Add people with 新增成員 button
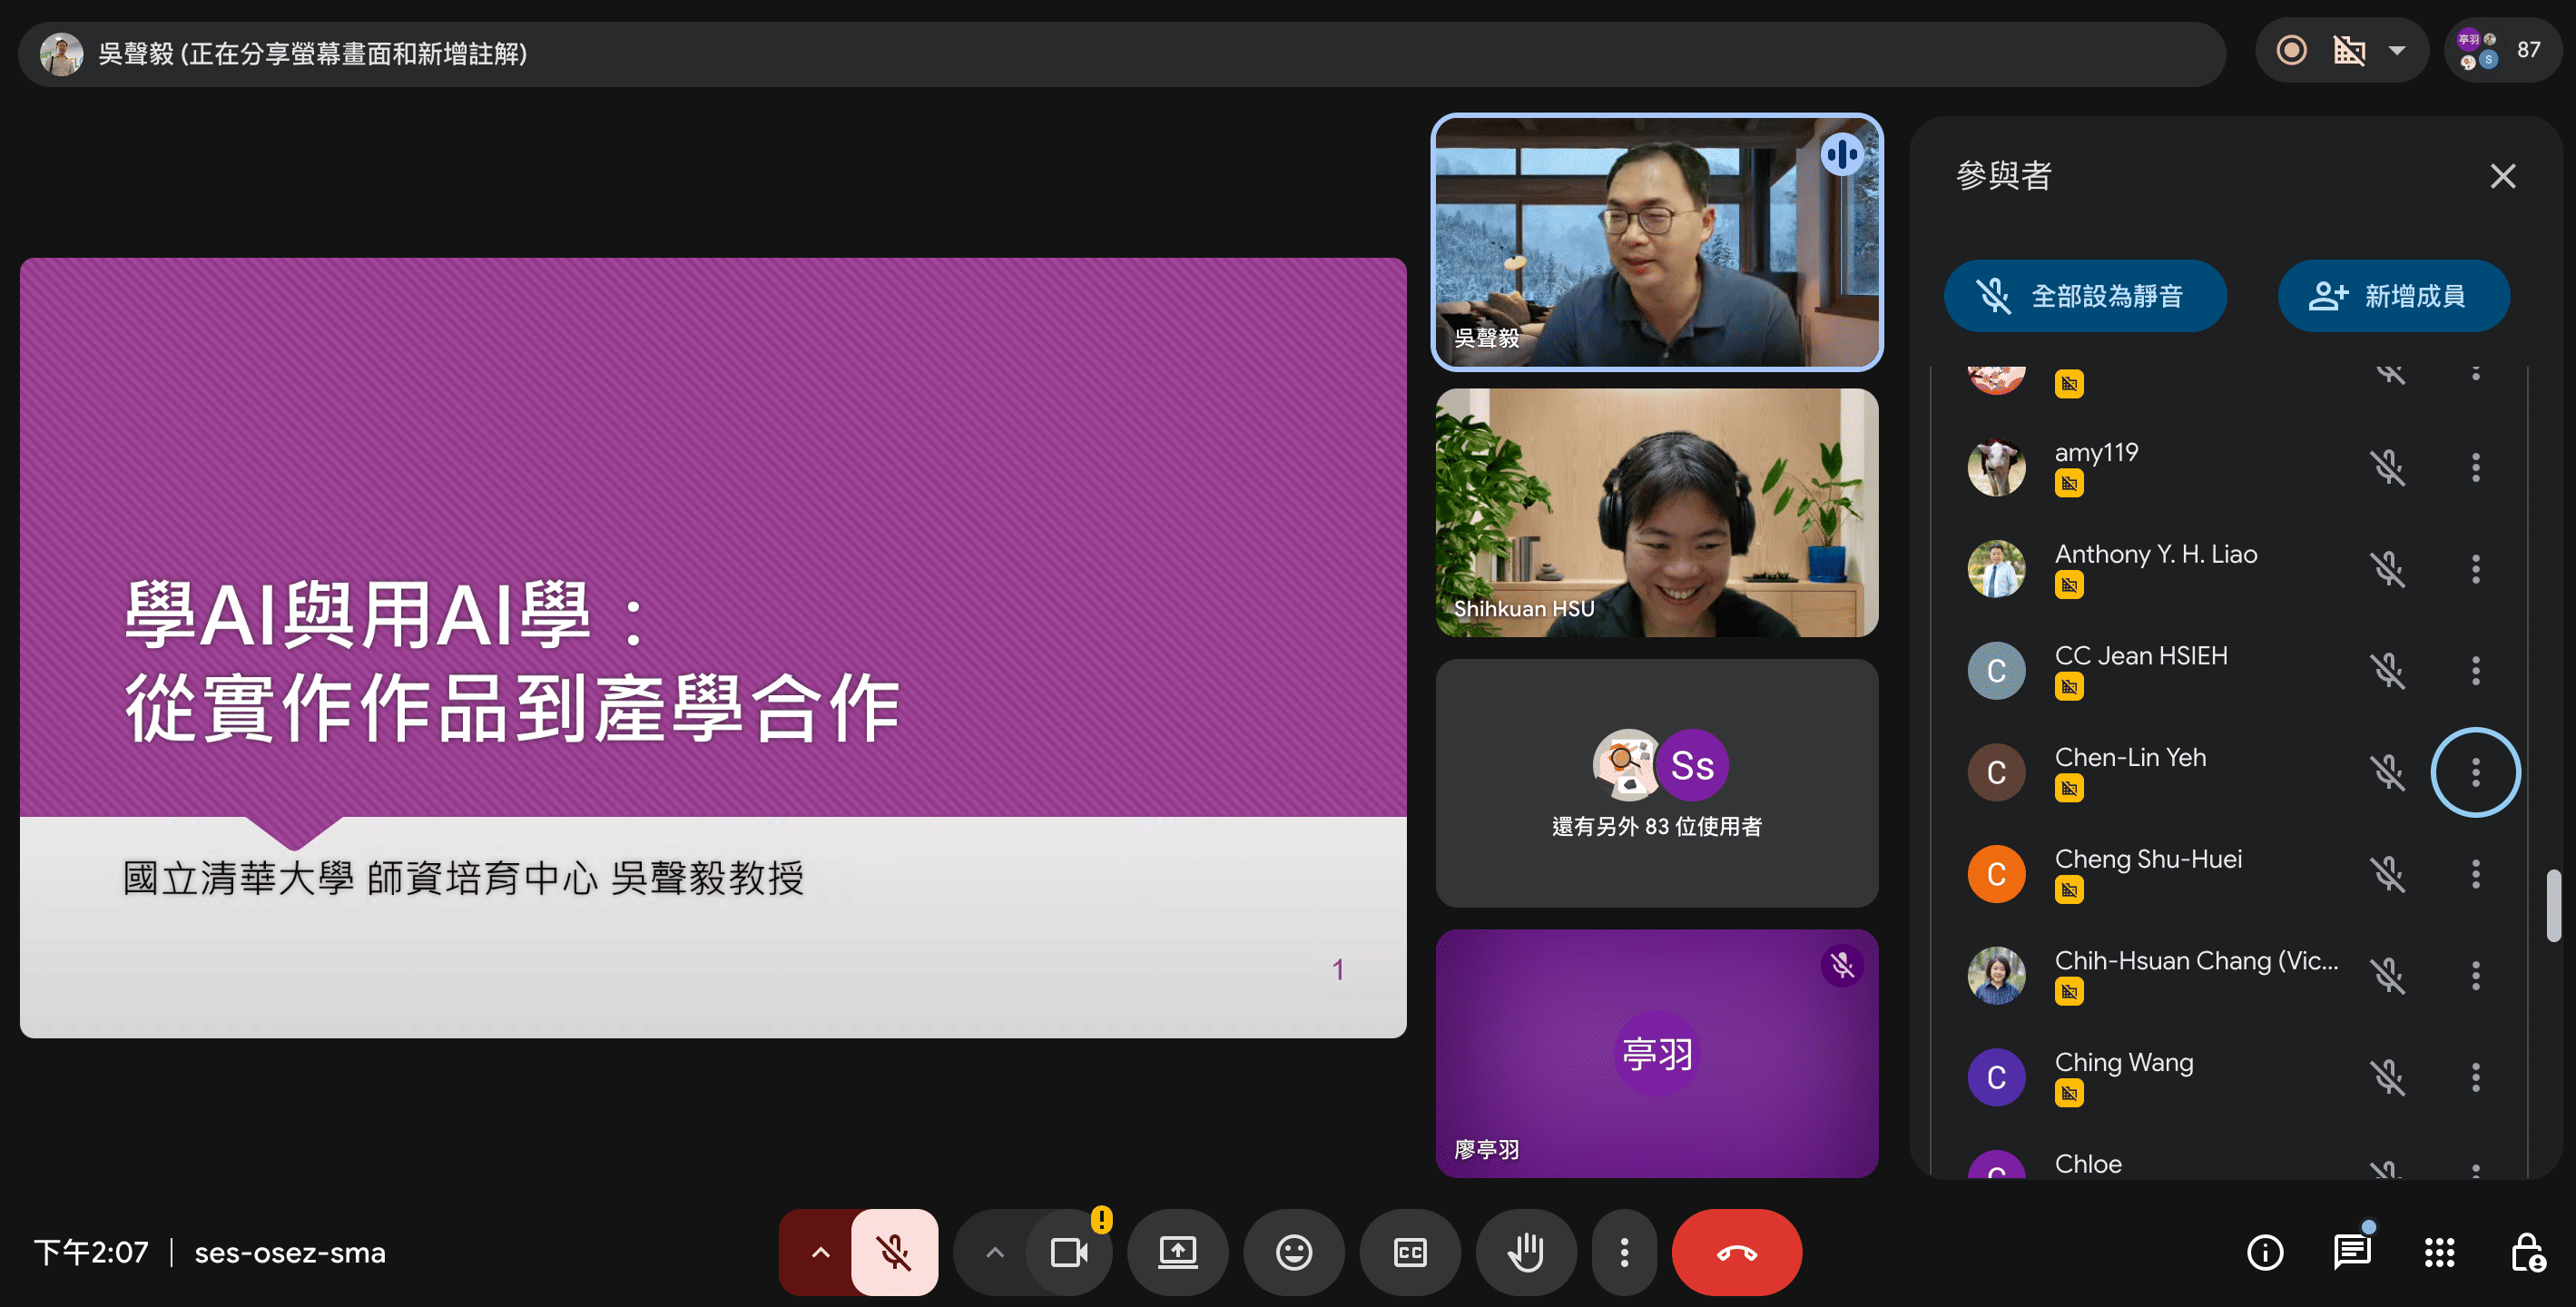2576x1307 pixels. pyautogui.click(x=2393, y=296)
